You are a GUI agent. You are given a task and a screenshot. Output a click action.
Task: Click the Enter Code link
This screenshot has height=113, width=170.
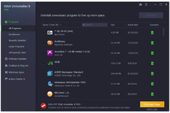[152, 109]
